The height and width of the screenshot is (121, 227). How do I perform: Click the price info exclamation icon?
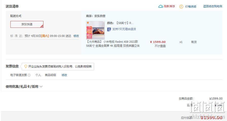(181, 7)
